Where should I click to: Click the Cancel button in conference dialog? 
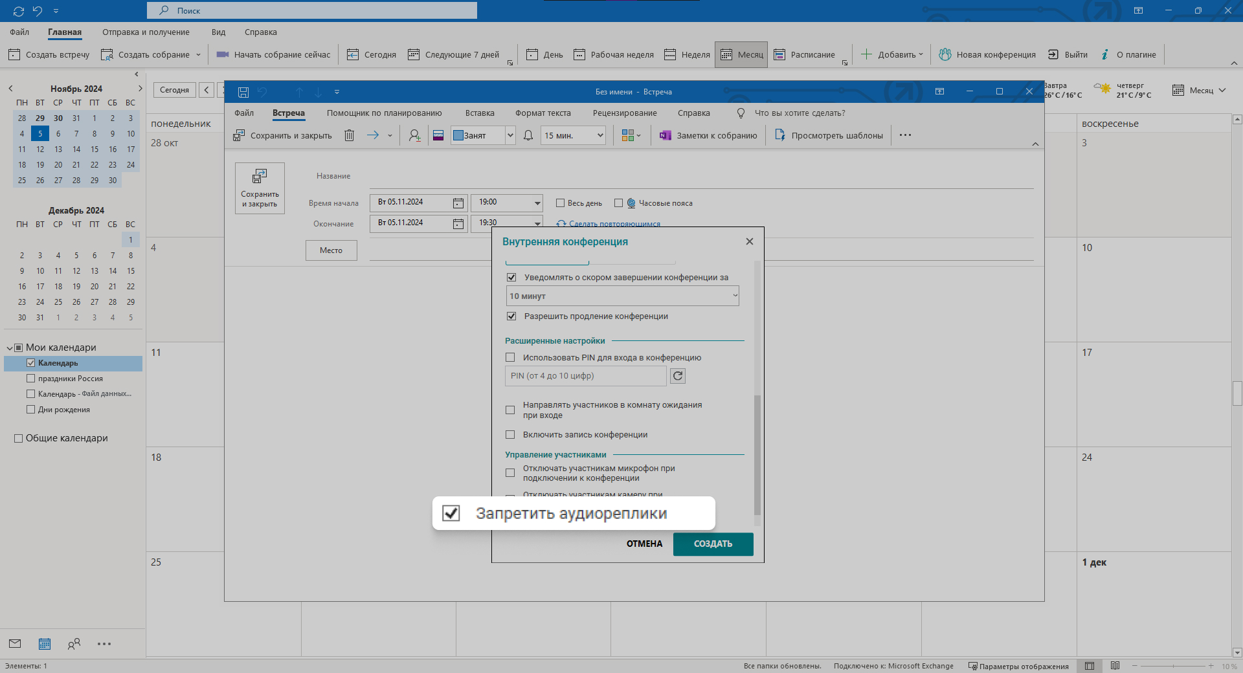644,544
